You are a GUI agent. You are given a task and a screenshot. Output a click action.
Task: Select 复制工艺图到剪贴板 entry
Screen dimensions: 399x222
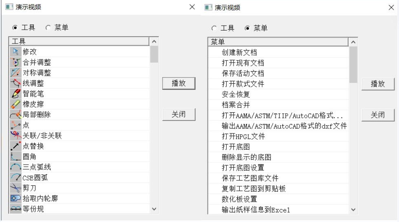[278, 189]
